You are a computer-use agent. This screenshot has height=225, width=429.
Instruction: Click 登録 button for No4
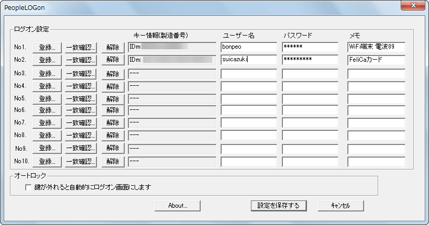click(x=47, y=87)
